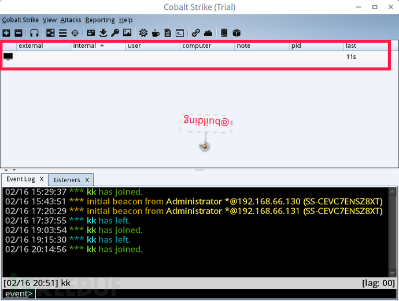Click the 15:29:37 kk has joined entry
The image size is (399, 301).
point(74,192)
